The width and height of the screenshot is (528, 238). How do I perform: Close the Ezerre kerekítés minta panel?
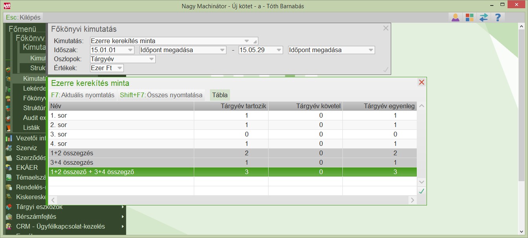coord(421,82)
